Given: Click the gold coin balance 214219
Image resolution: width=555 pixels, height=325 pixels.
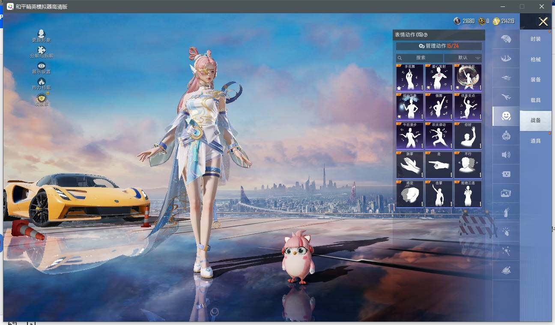Looking at the screenshot, I should point(508,21).
